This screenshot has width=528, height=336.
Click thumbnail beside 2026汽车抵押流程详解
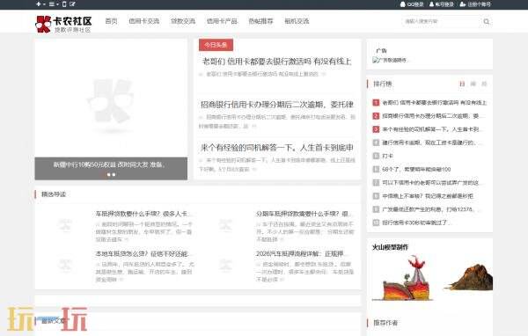(225, 266)
